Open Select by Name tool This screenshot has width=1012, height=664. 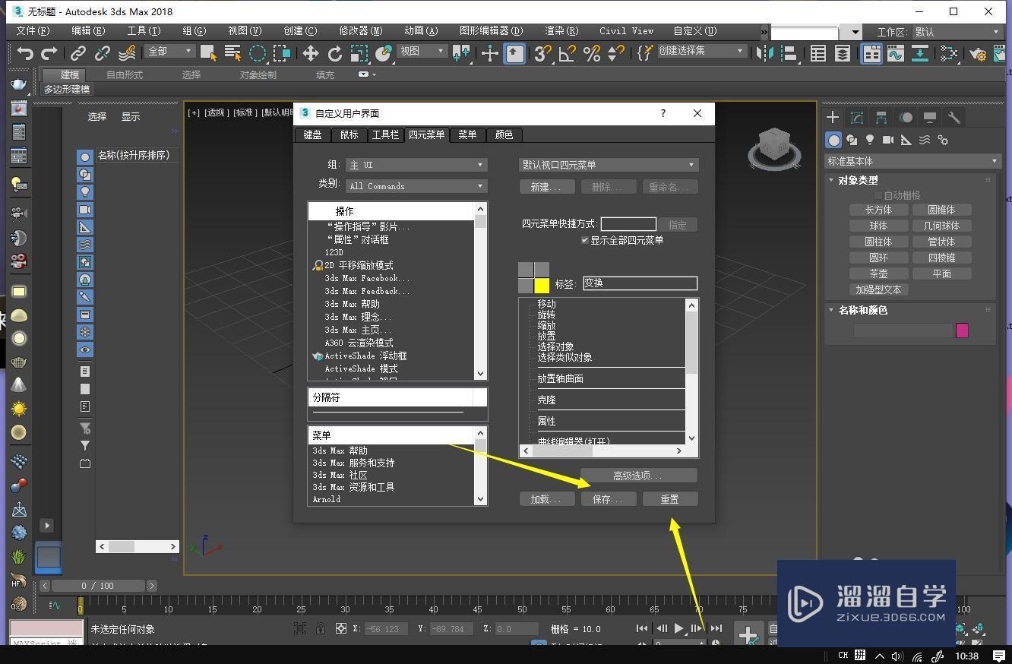click(x=233, y=52)
